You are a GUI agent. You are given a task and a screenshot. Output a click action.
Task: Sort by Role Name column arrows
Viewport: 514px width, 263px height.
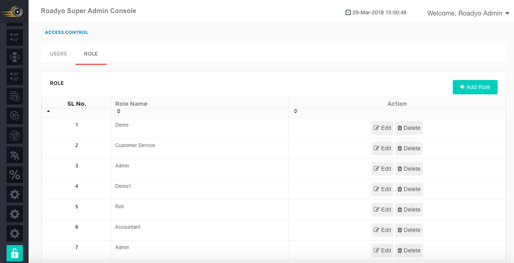(x=118, y=111)
